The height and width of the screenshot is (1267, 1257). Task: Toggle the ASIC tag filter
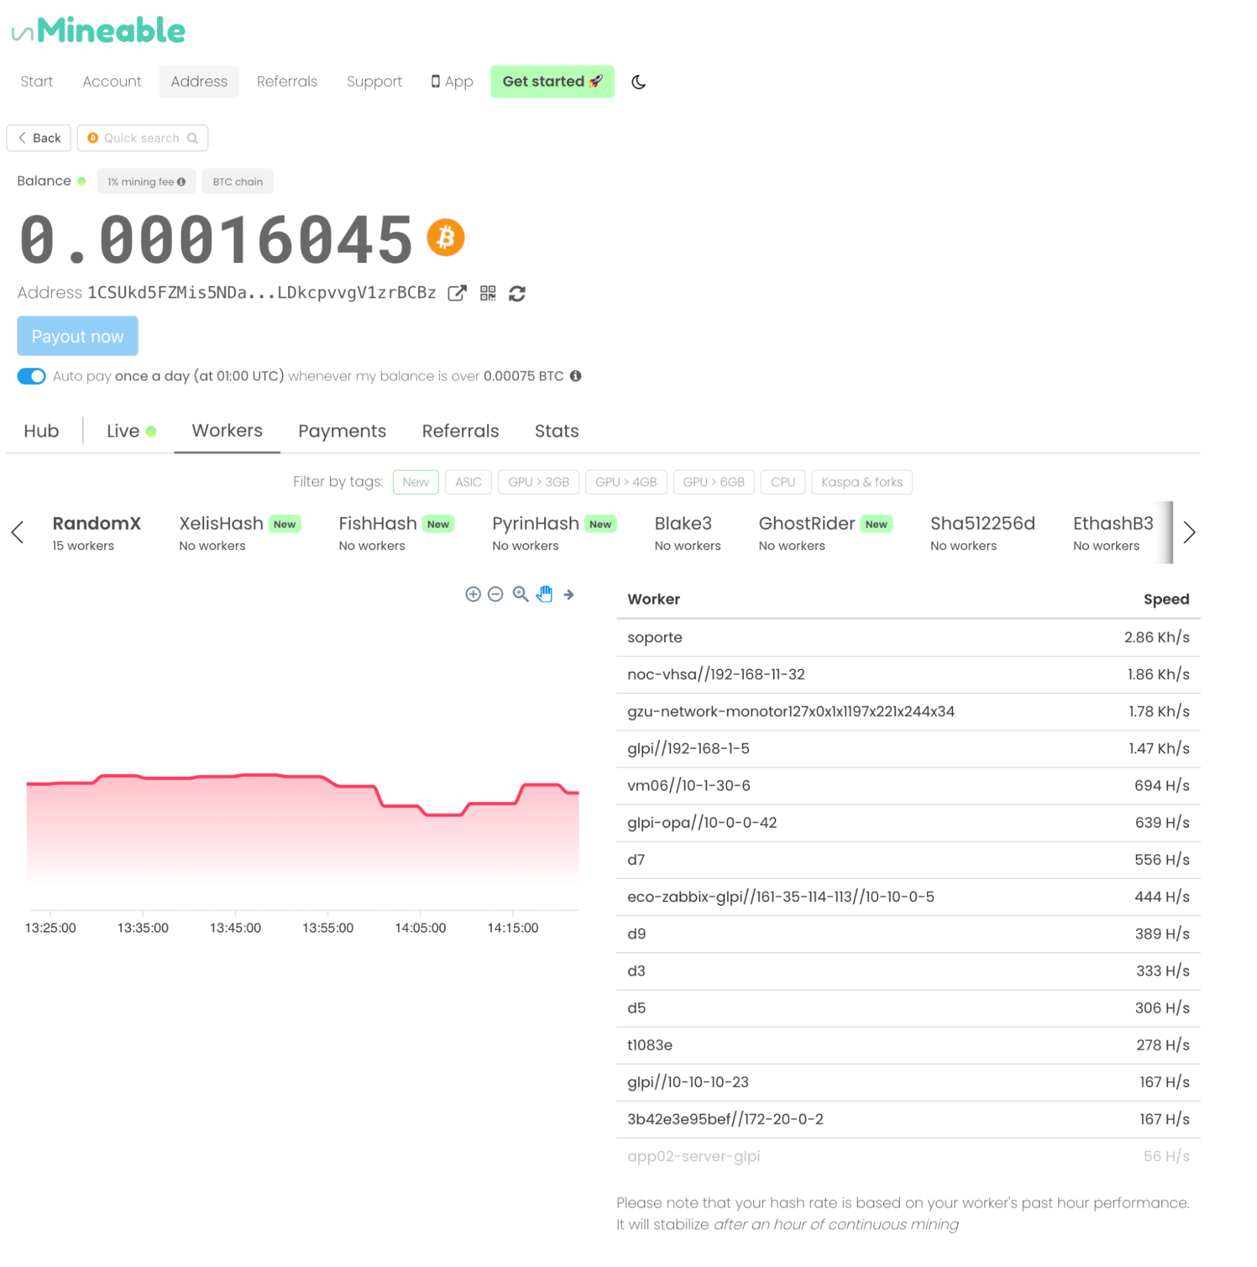468,482
